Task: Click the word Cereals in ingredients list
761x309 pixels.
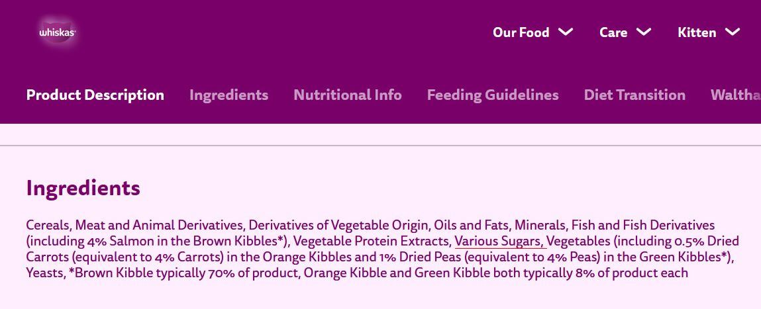Action: click(x=48, y=225)
